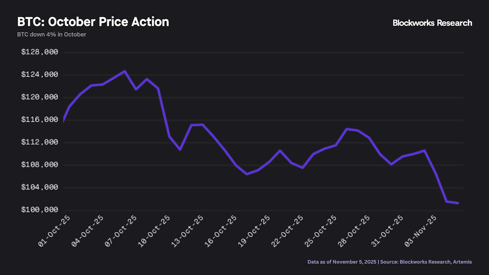Screen dimensions: 489x275
Task: Click the Blockworks Research logo text
Action: (432, 23)
